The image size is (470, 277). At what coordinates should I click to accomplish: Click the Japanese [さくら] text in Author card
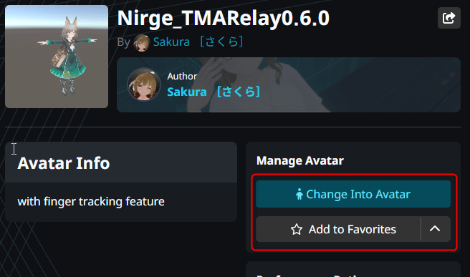[x=239, y=92]
